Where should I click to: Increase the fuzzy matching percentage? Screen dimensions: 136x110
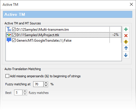coord(46,83)
